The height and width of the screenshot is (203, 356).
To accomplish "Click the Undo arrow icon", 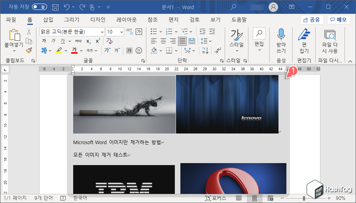I will click(x=67, y=7).
